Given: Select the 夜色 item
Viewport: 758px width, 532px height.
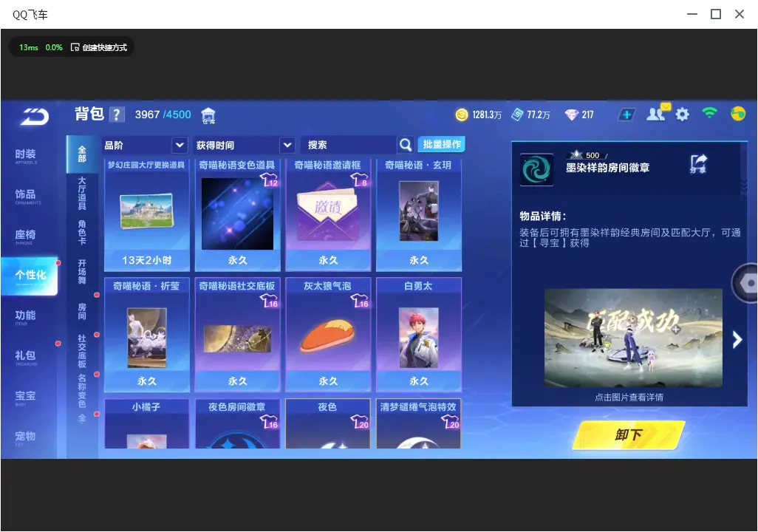Looking at the screenshot, I should click(x=328, y=423).
